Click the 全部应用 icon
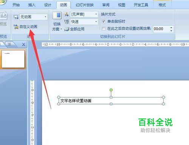 point(67,29)
